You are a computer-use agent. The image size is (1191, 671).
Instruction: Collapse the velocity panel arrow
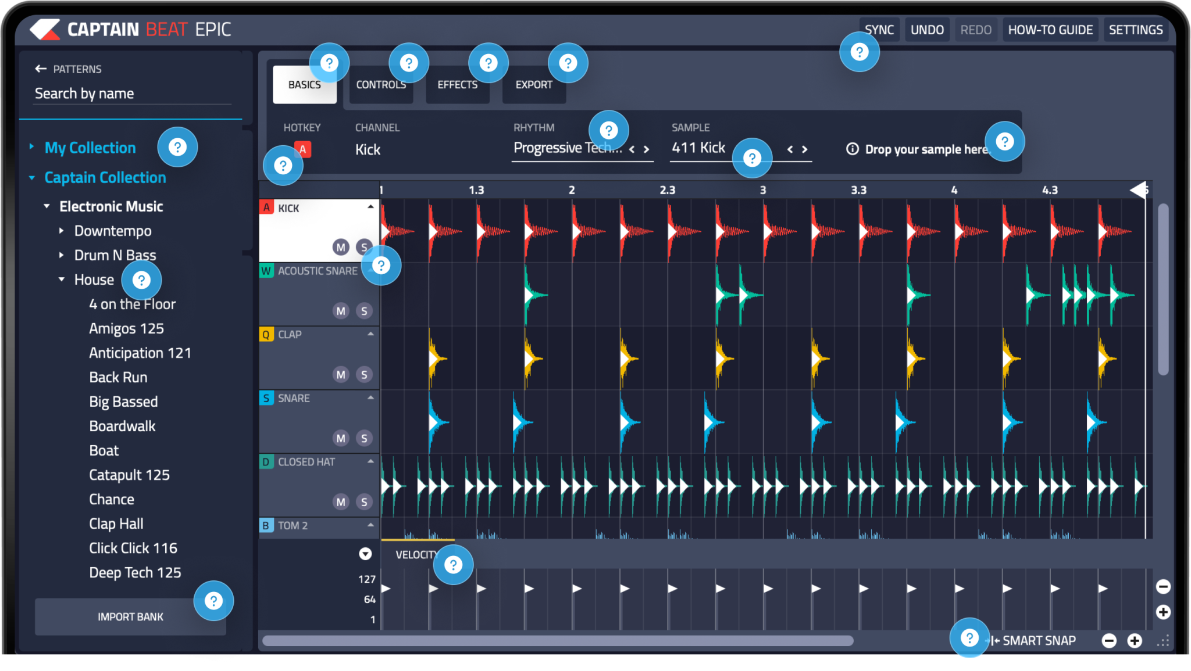pyautogui.click(x=365, y=554)
